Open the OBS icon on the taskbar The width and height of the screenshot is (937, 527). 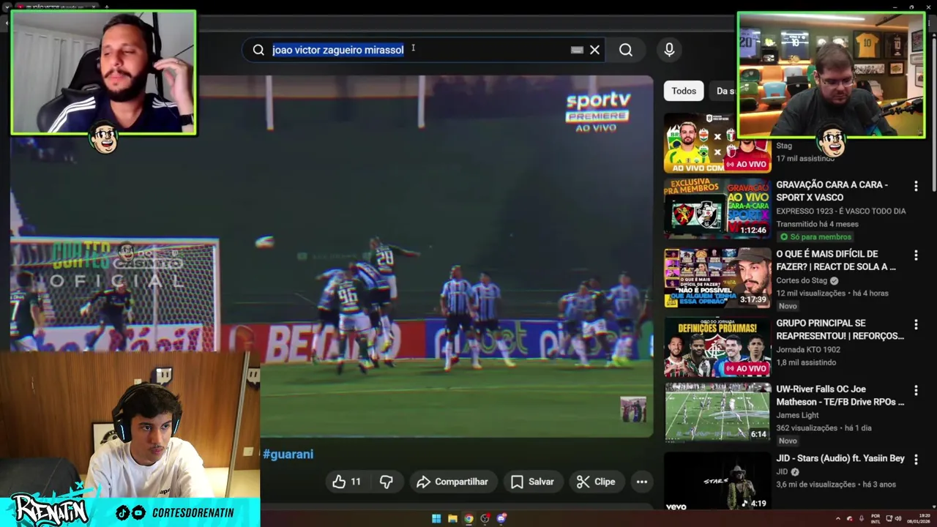[485, 518]
